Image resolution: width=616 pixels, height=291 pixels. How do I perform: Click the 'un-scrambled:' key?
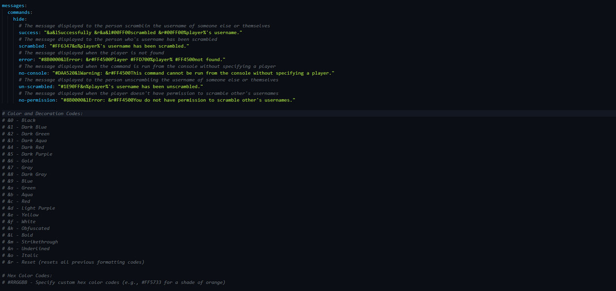[x=37, y=86]
